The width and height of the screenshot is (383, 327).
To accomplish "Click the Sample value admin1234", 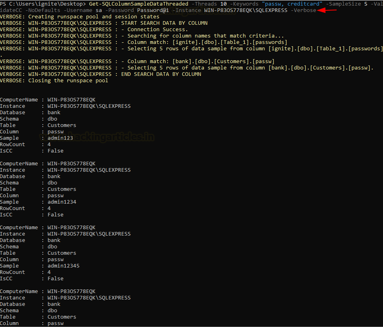I will tap(62, 202).
